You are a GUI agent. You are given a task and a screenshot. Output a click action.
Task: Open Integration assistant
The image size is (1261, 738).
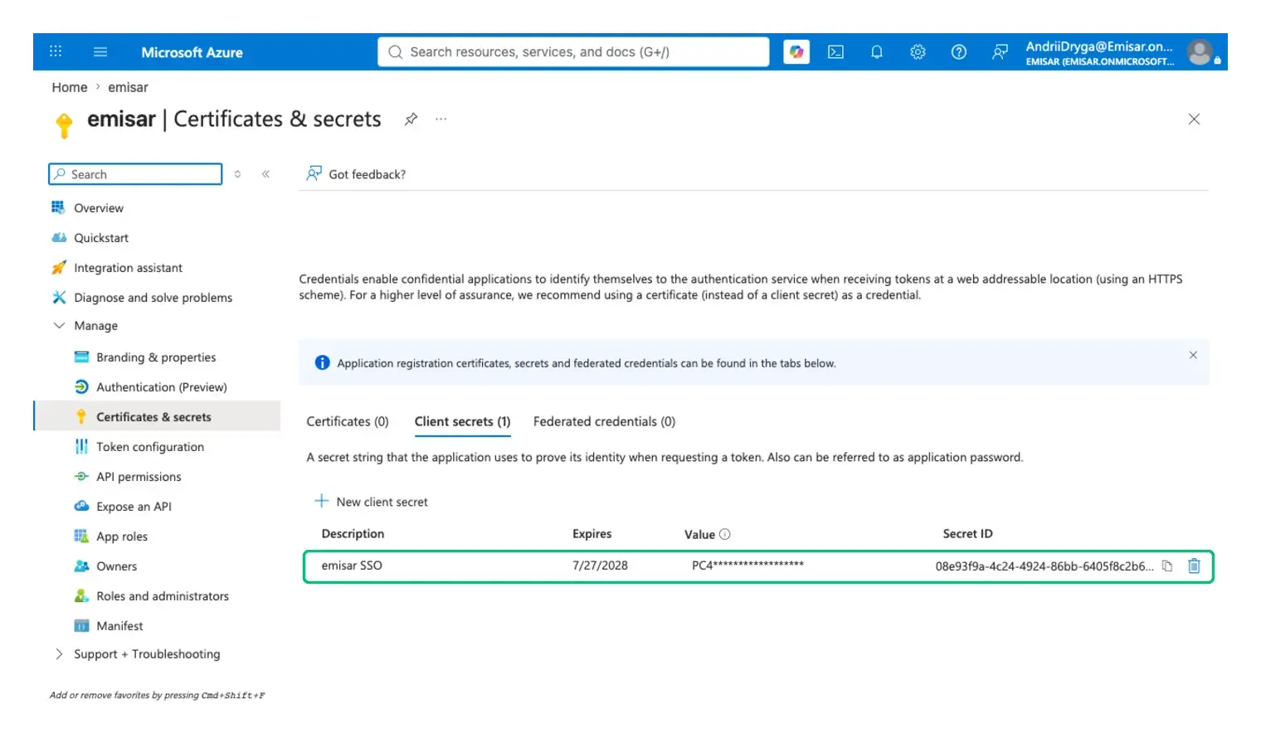(128, 268)
